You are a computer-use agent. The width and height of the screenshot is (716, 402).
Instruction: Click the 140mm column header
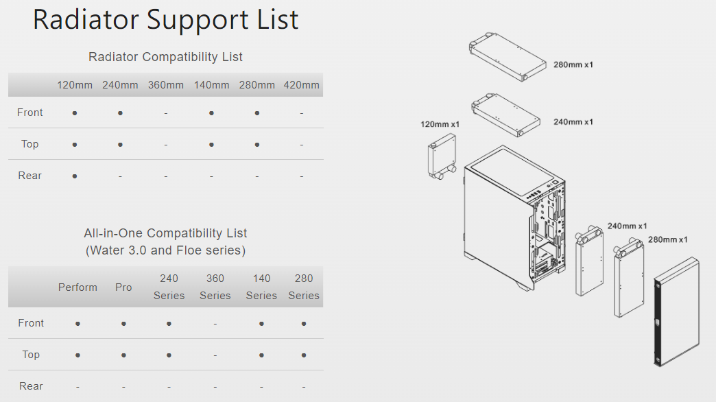pyautogui.click(x=211, y=85)
